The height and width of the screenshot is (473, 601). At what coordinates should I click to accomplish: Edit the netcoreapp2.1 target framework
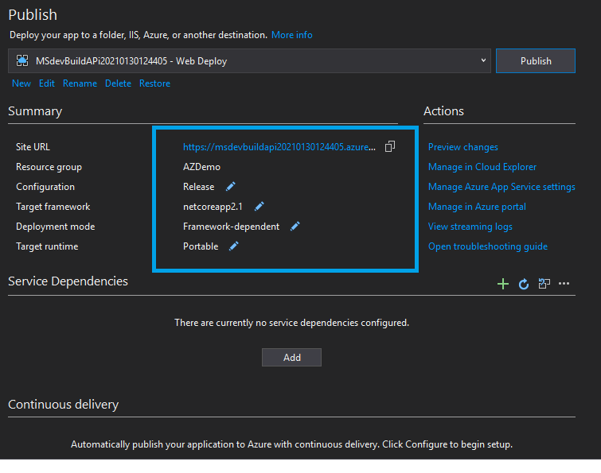tap(259, 206)
